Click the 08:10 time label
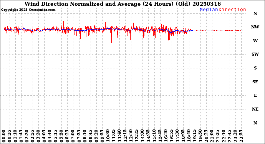265x144 pixels. pyautogui.click(x=84, y=136)
